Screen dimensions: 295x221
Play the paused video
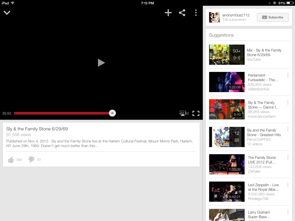[x=101, y=63]
